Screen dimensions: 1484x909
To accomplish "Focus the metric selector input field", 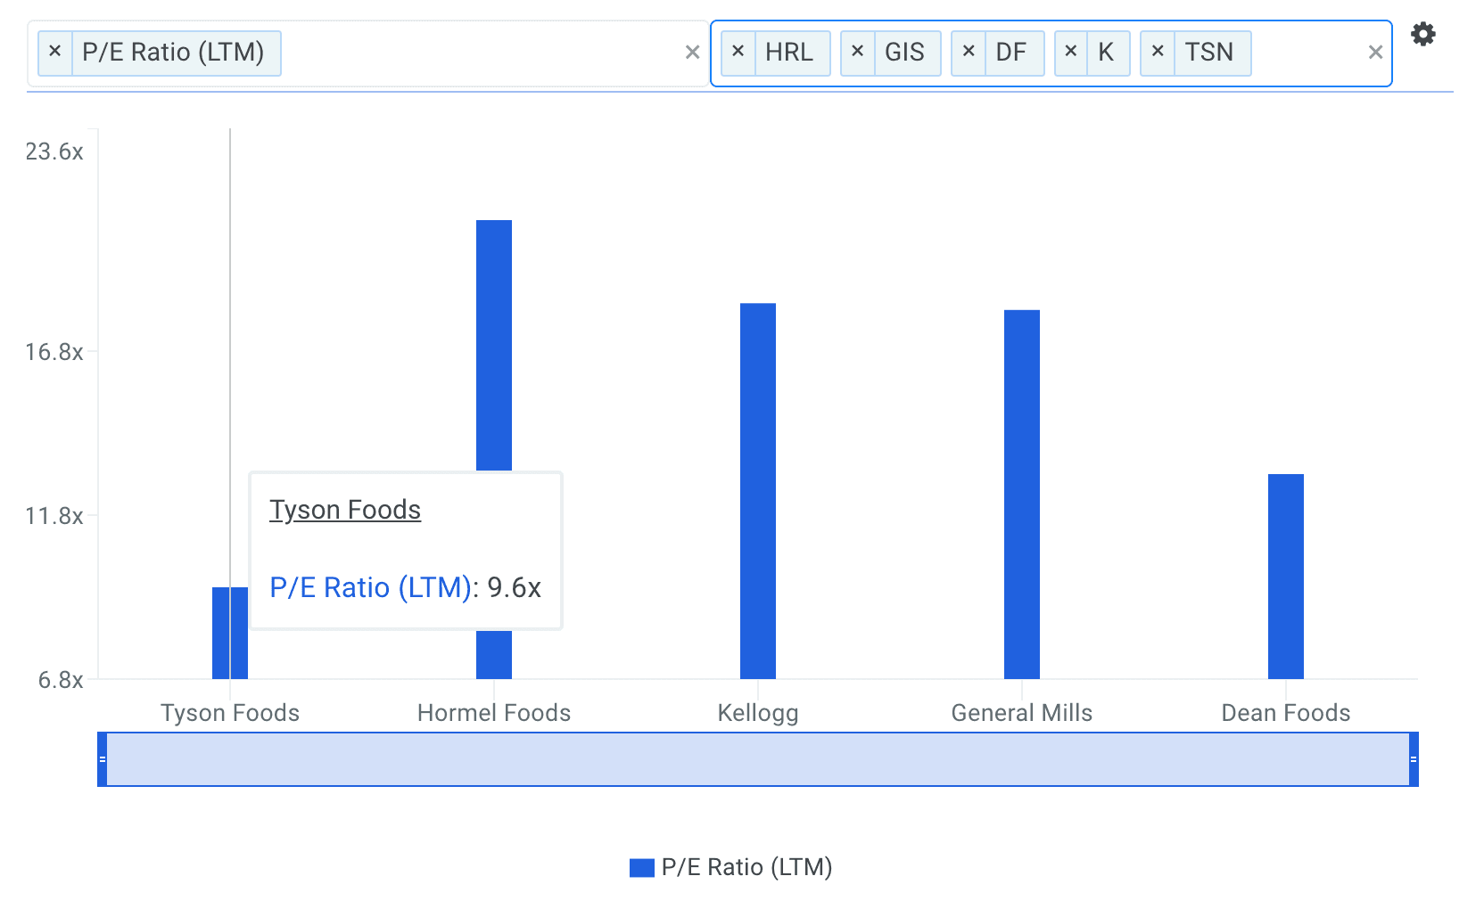I will 473,53.
